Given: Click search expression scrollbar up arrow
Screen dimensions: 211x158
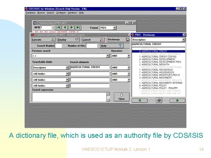Looking at the screenshot, I should tap(108, 94).
